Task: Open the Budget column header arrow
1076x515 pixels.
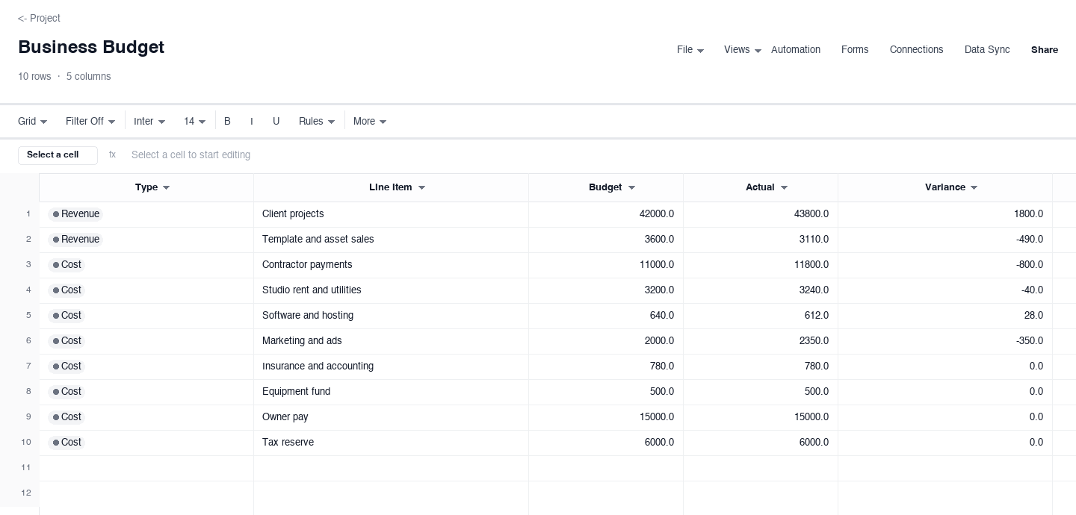Action: (x=631, y=188)
